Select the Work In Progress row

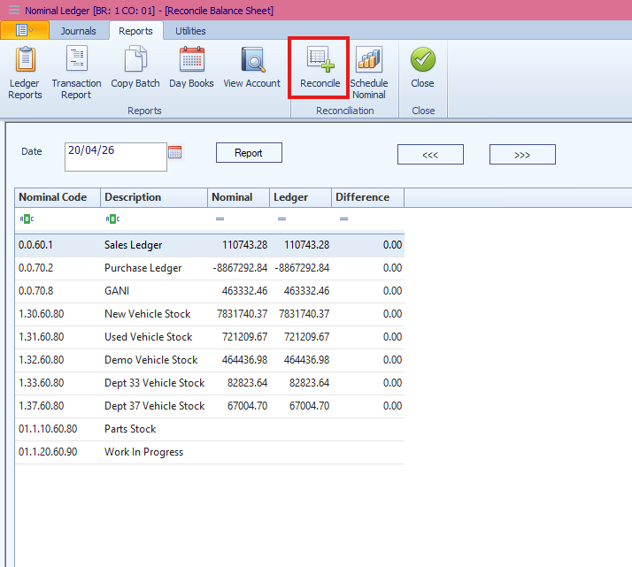[210, 452]
